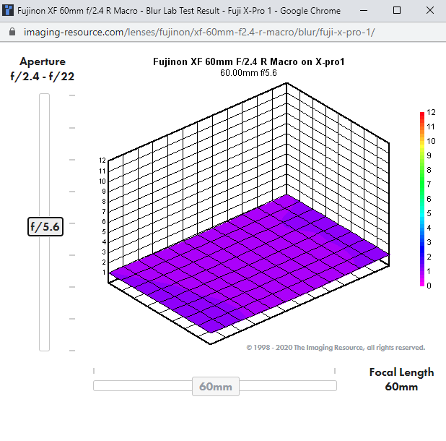This screenshot has width=446, height=441.
Task: Click the 'Aperture' heading
Action: [x=43, y=61]
